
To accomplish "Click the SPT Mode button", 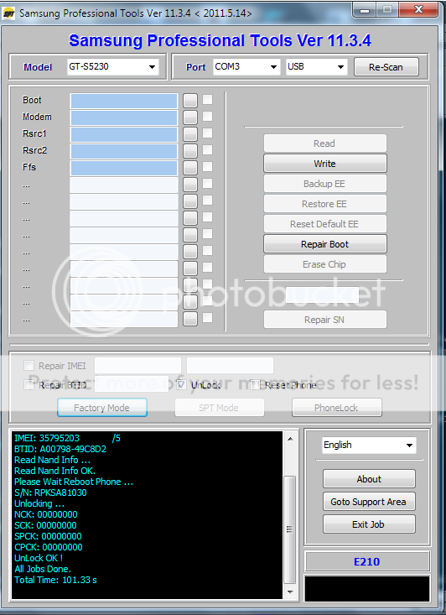I will tap(219, 408).
